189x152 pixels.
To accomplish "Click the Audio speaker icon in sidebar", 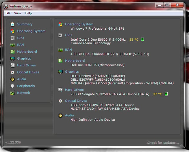I will click(x=12, y=79).
